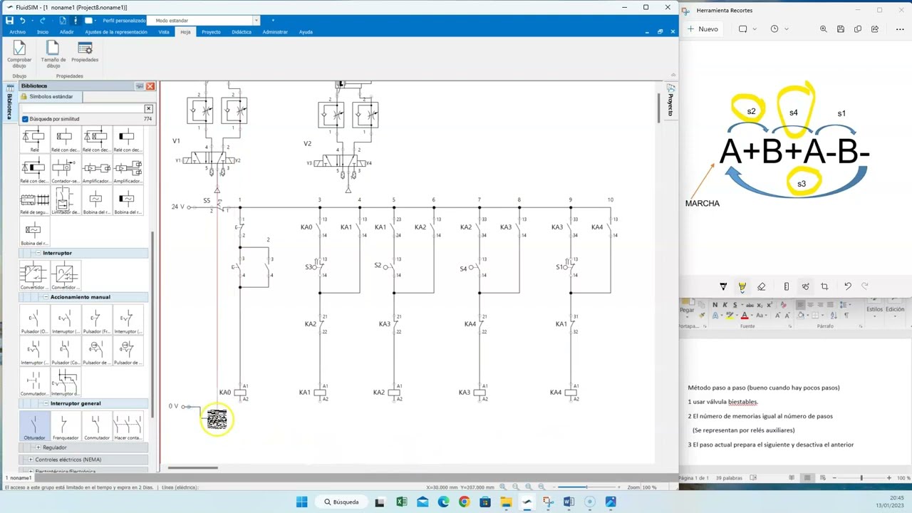Click undo in Herramienta Recortes bottom toolbar
The width and height of the screenshot is (912, 513).
point(847,286)
